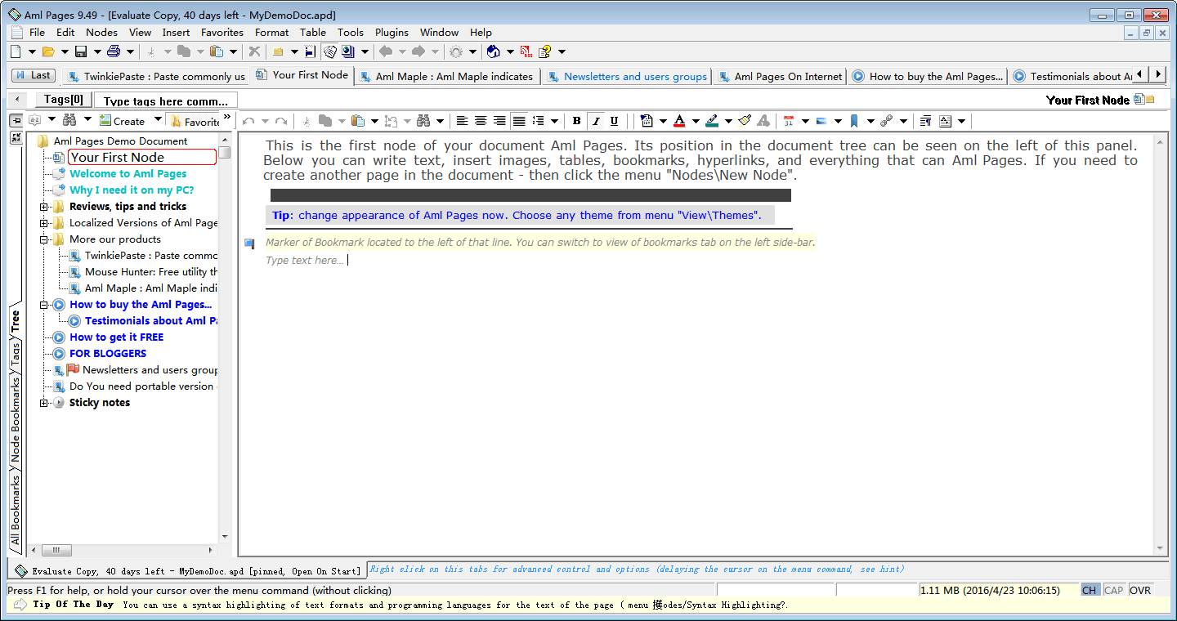Click the font color red A icon
This screenshot has width=1177, height=621.
coord(679,121)
